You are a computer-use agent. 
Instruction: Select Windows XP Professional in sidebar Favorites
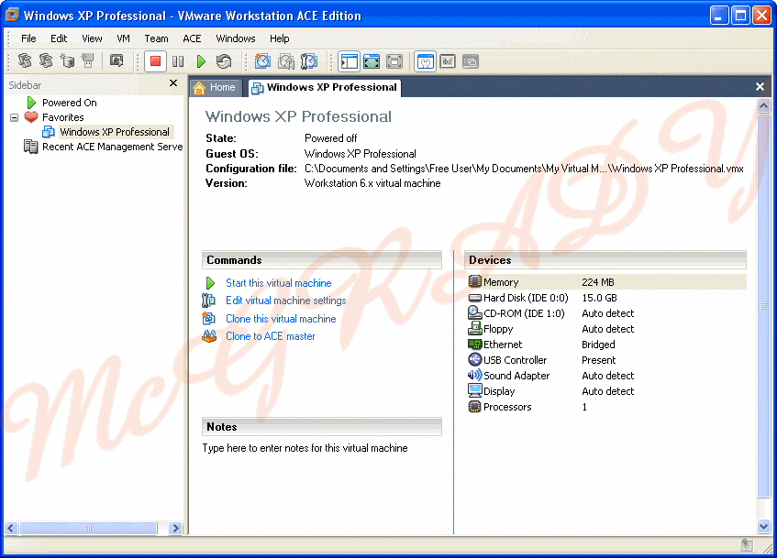pos(114,132)
